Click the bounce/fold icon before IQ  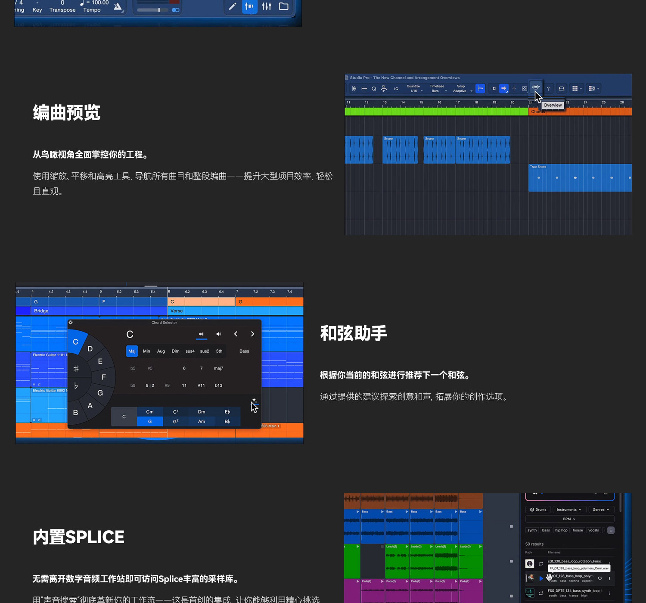[x=384, y=89]
